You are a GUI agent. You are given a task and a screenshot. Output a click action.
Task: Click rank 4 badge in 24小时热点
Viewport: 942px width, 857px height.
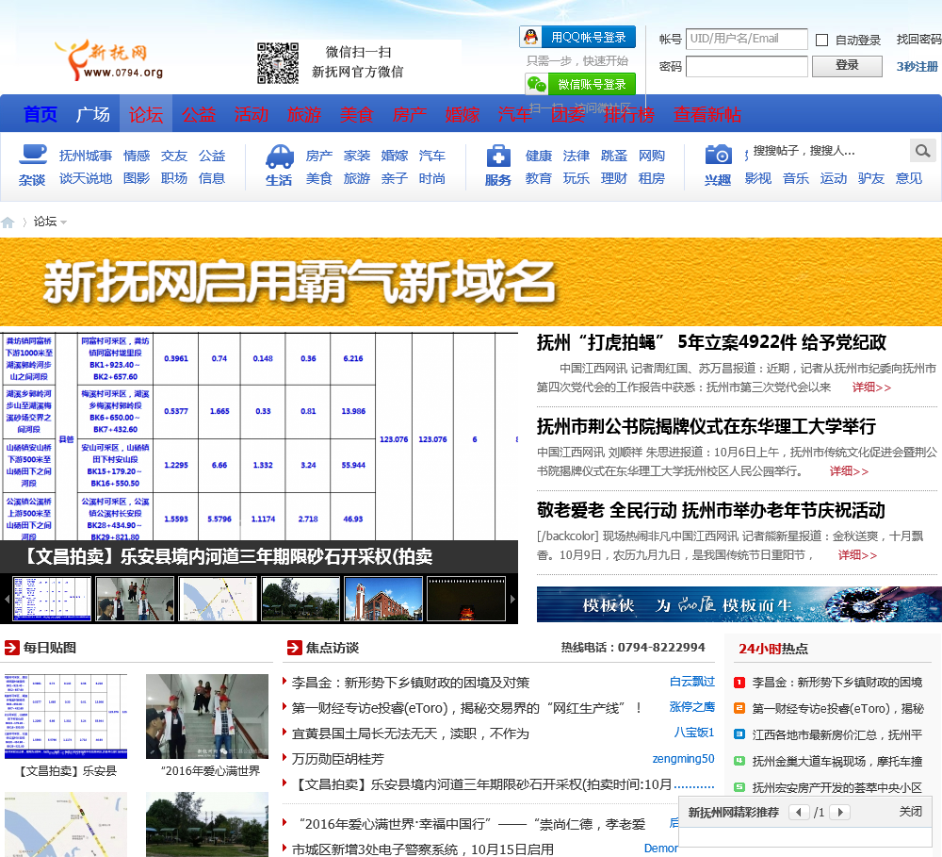739,761
